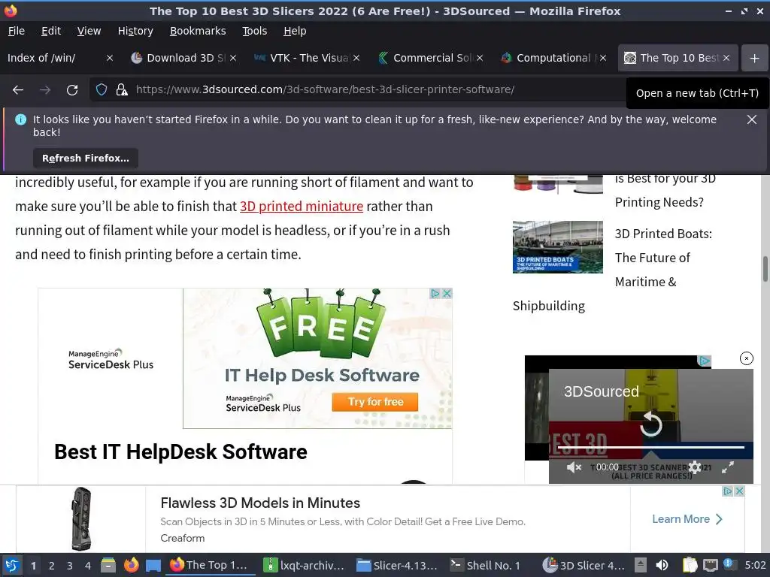Click AdChoices icon above video ad

pyautogui.click(x=704, y=361)
